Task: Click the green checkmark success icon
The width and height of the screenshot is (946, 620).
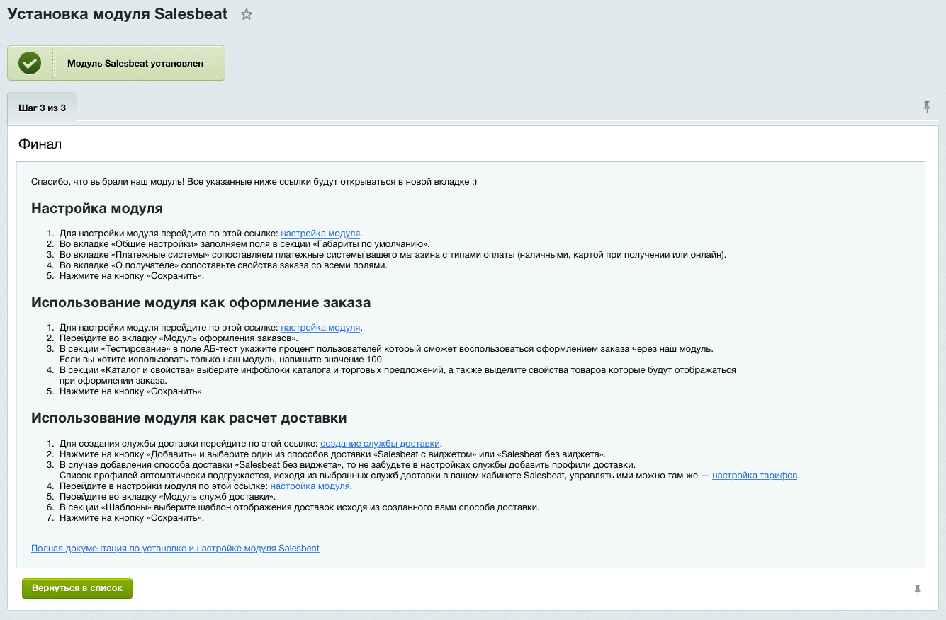Action: pos(30,63)
